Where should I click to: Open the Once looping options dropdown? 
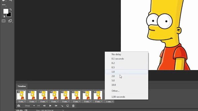tap(30, 106)
